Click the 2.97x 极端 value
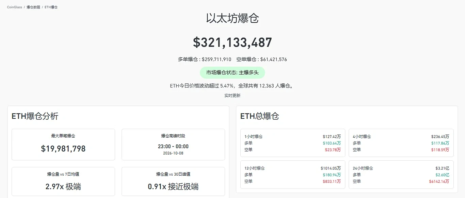The width and height of the screenshot is (465, 198). [63, 187]
